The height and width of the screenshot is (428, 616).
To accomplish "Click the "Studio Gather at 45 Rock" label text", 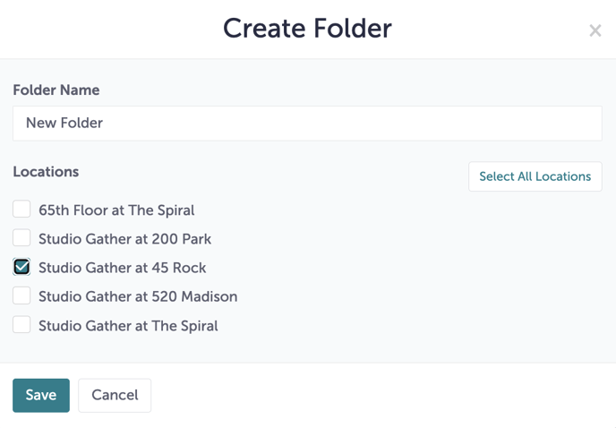I will tap(122, 268).
